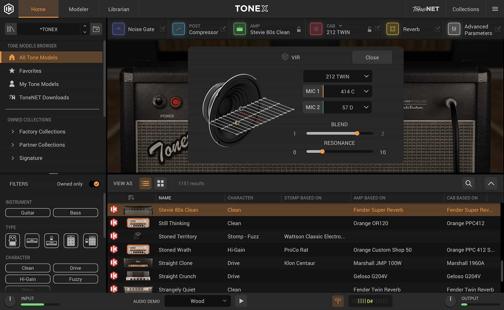This screenshot has height=310, width=504.
Task: Edit the Compressor settings
Action: coord(223,29)
